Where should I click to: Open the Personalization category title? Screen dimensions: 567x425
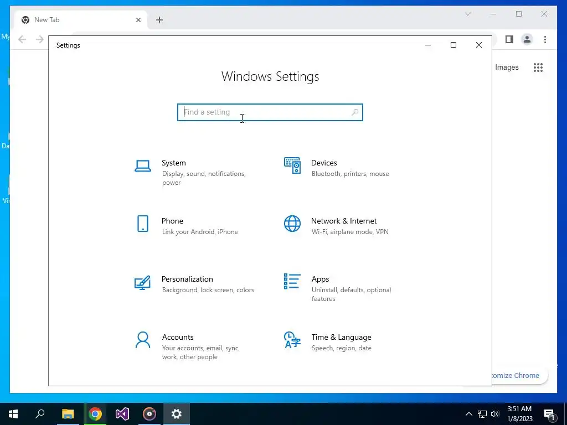point(187,279)
